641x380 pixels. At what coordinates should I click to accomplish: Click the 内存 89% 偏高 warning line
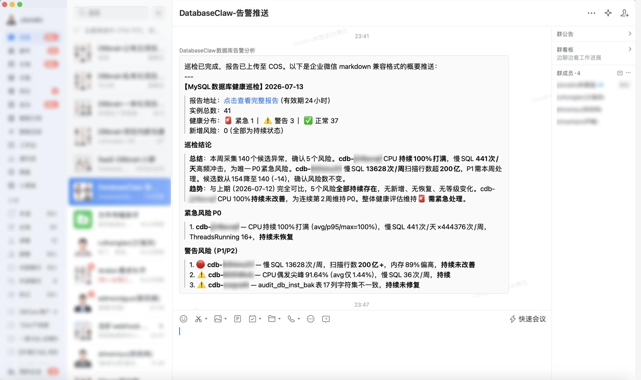pyautogui.click(x=332, y=265)
